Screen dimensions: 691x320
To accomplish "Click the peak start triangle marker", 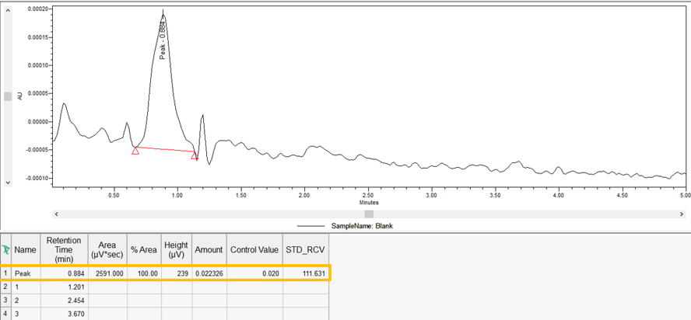I will pyautogui.click(x=135, y=151).
